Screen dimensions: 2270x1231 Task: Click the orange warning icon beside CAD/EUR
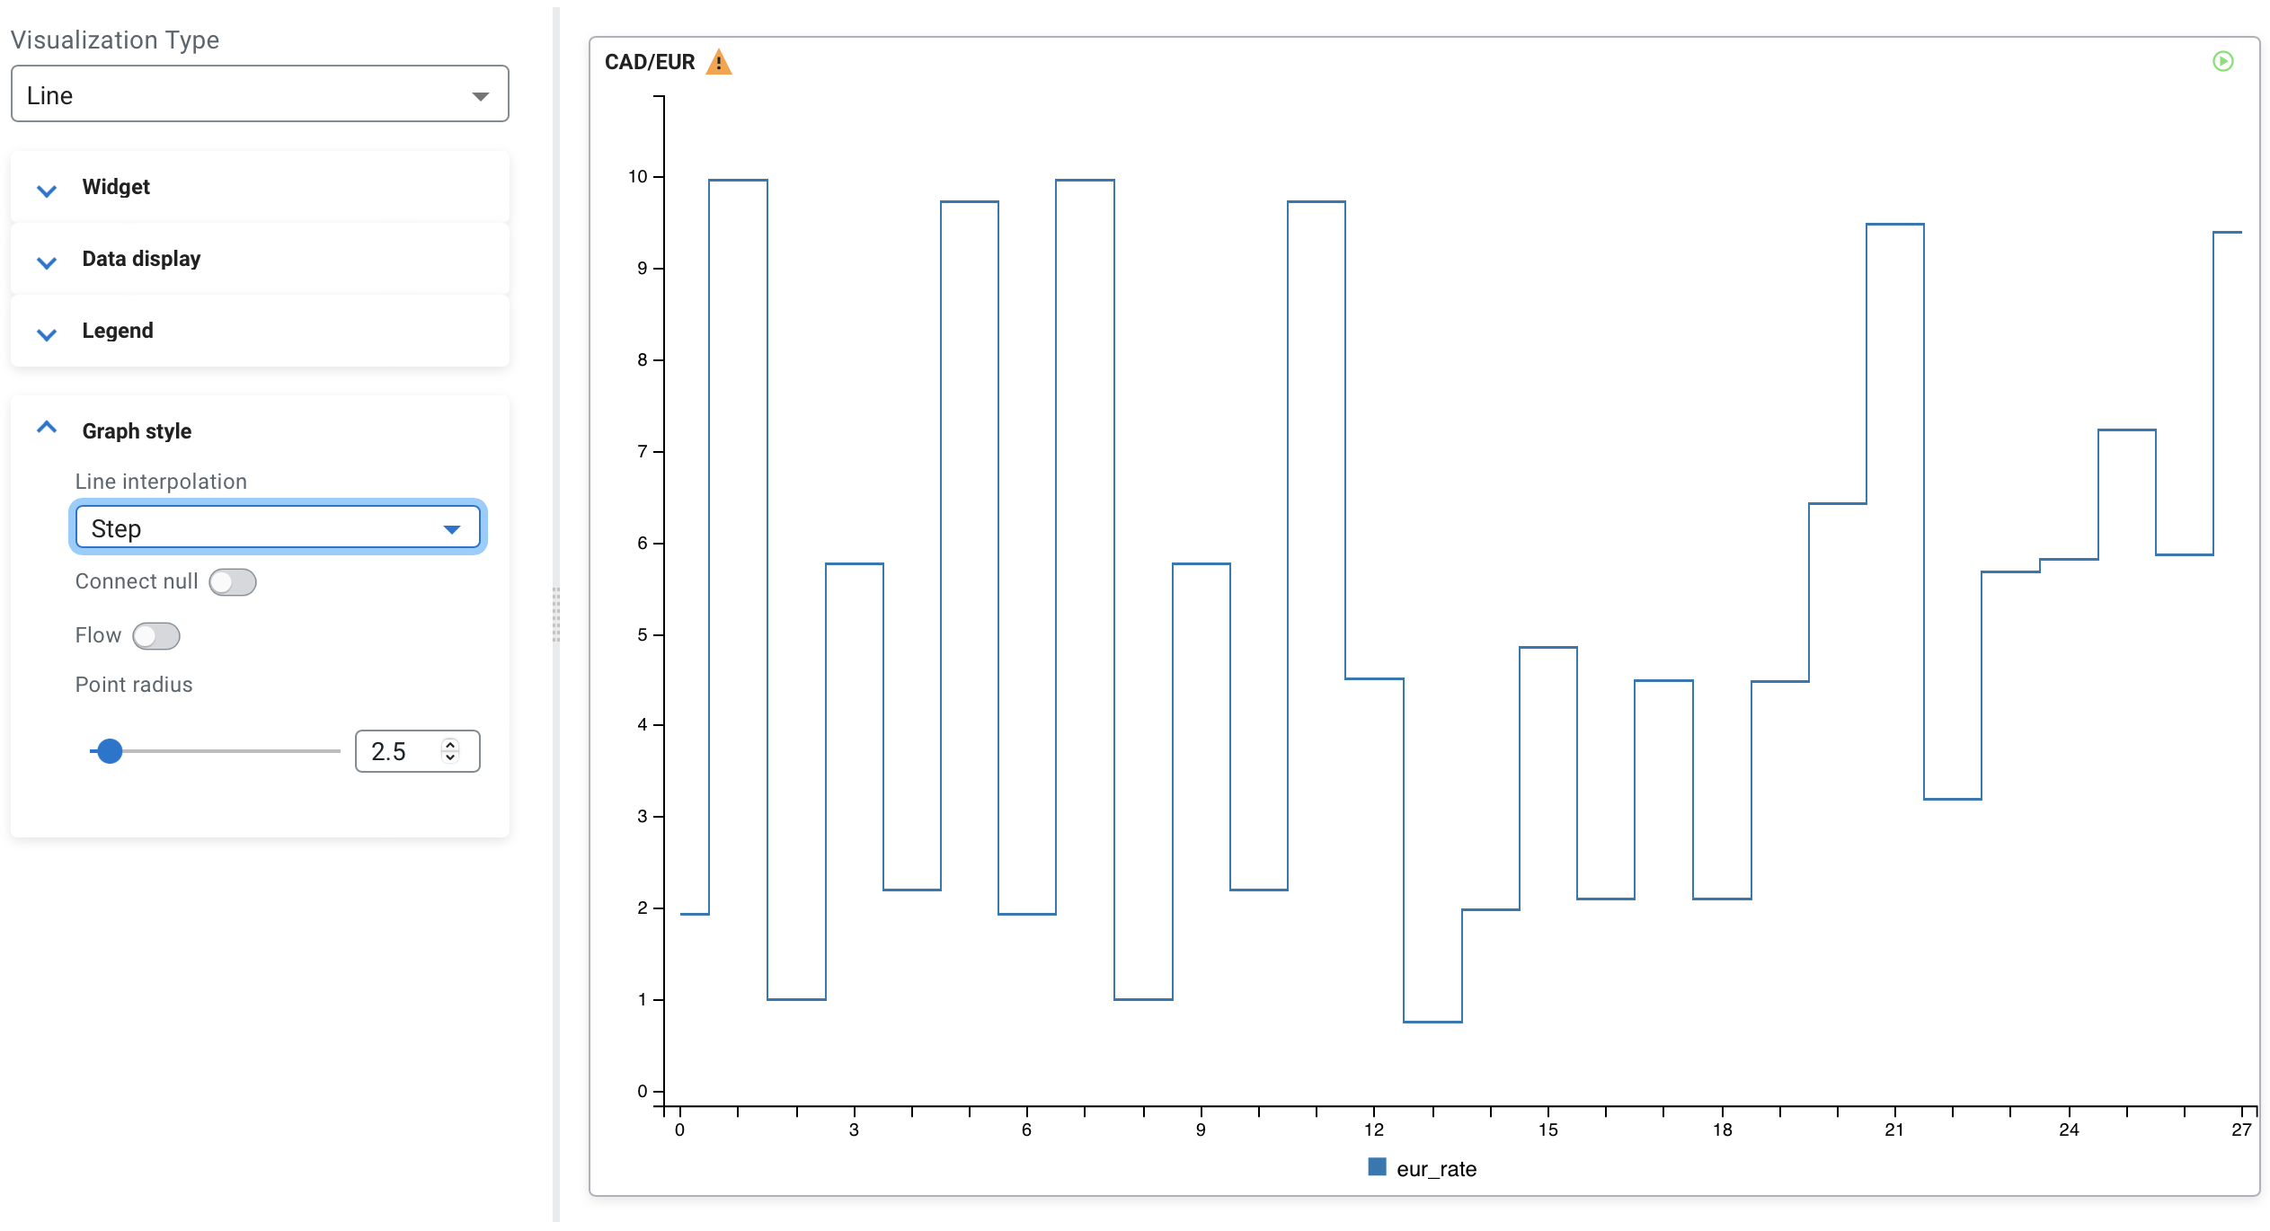coord(718,62)
